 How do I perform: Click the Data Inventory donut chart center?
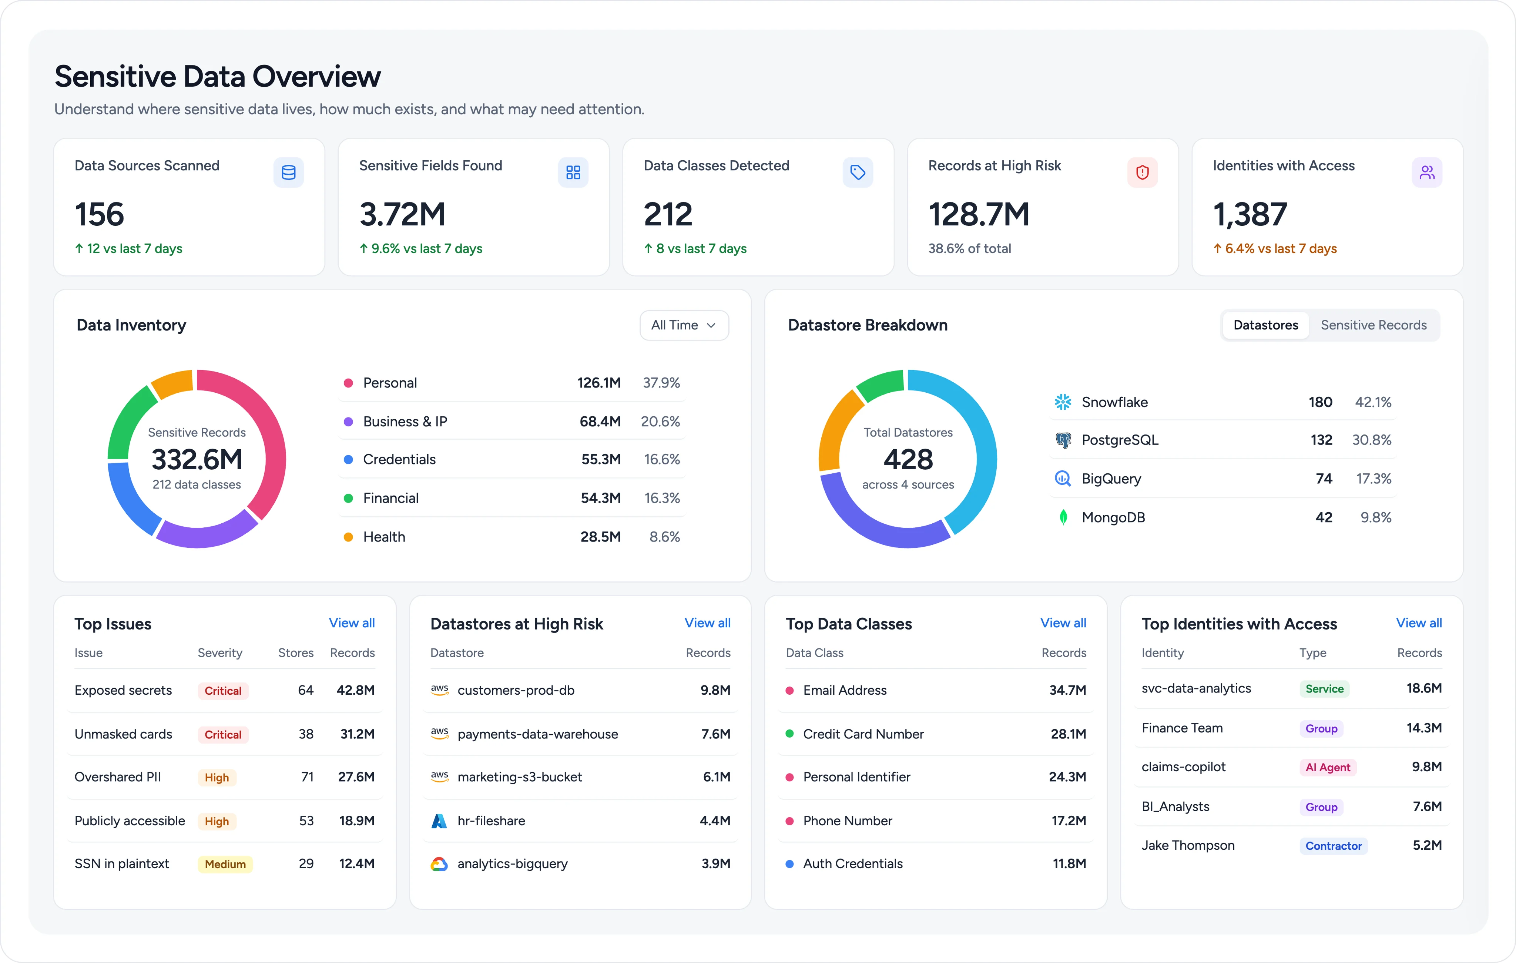197,459
